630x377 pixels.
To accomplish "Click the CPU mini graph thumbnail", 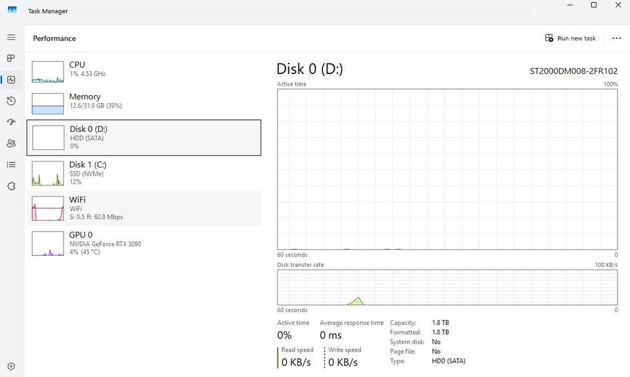I will click(48, 71).
